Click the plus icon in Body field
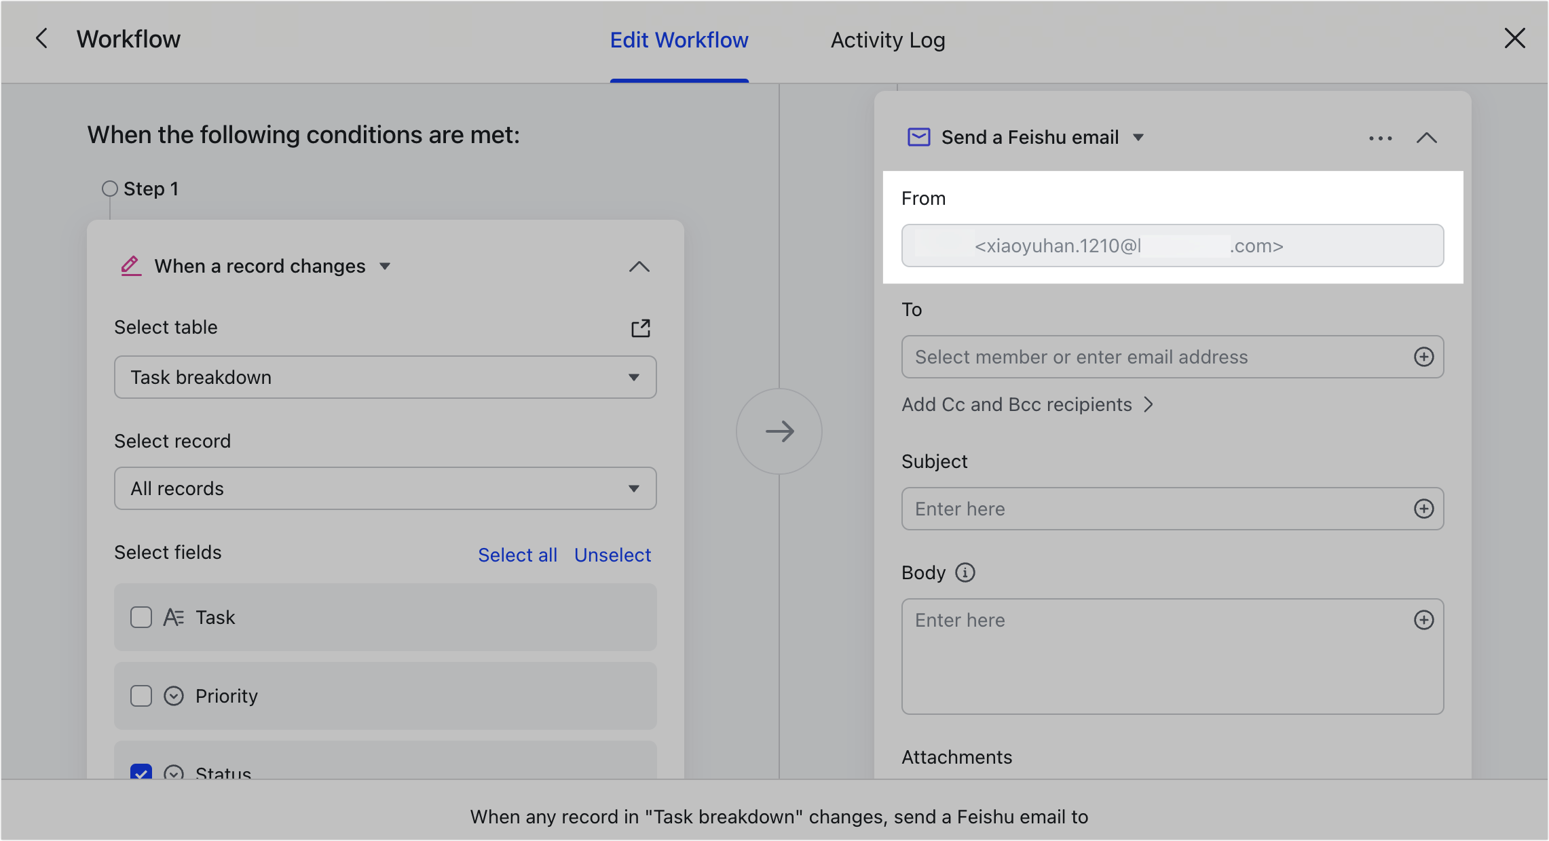Image resolution: width=1549 pixels, height=841 pixels. 1423,620
